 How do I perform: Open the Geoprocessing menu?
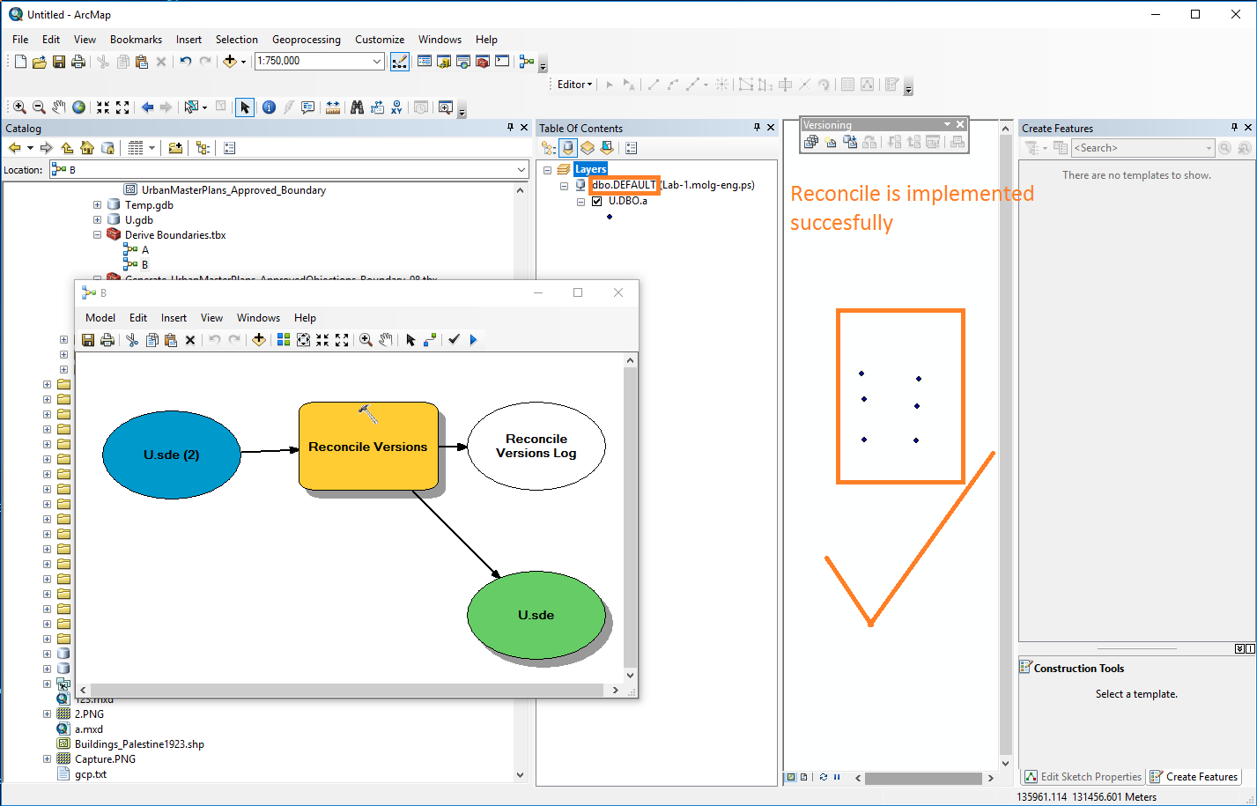click(306, 40)
